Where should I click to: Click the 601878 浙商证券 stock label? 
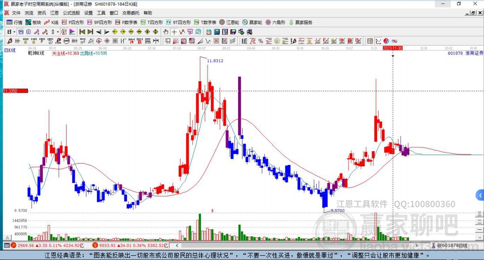point(465,53)
